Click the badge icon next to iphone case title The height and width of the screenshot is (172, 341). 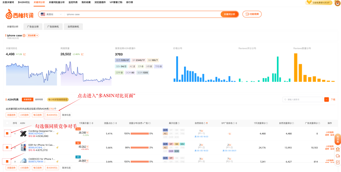click(24, 35)
